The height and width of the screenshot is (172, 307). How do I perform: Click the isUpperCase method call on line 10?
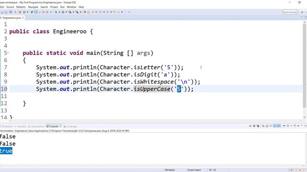tap(152, 89)
